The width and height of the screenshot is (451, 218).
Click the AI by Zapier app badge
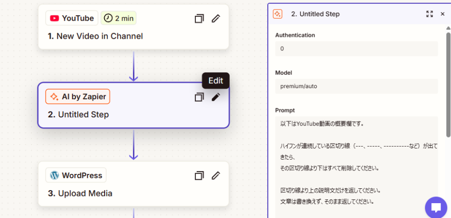pyautogui.click(x=78, y=96)
